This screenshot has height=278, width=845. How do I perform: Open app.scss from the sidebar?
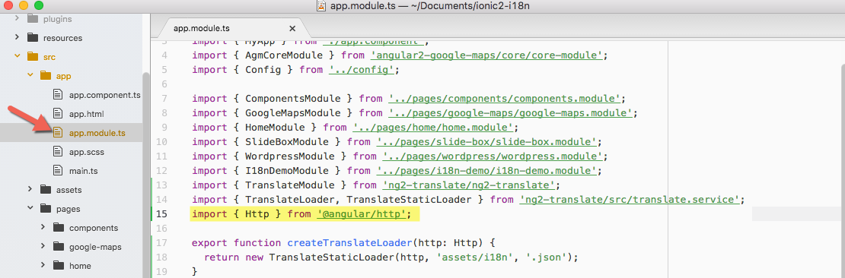pos(86,152)
